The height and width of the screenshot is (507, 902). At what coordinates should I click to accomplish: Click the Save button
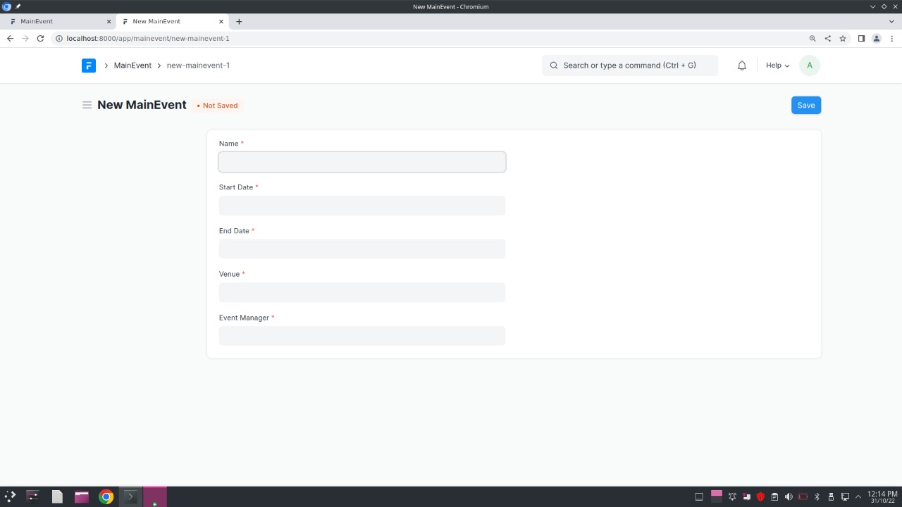click(806, 105)
